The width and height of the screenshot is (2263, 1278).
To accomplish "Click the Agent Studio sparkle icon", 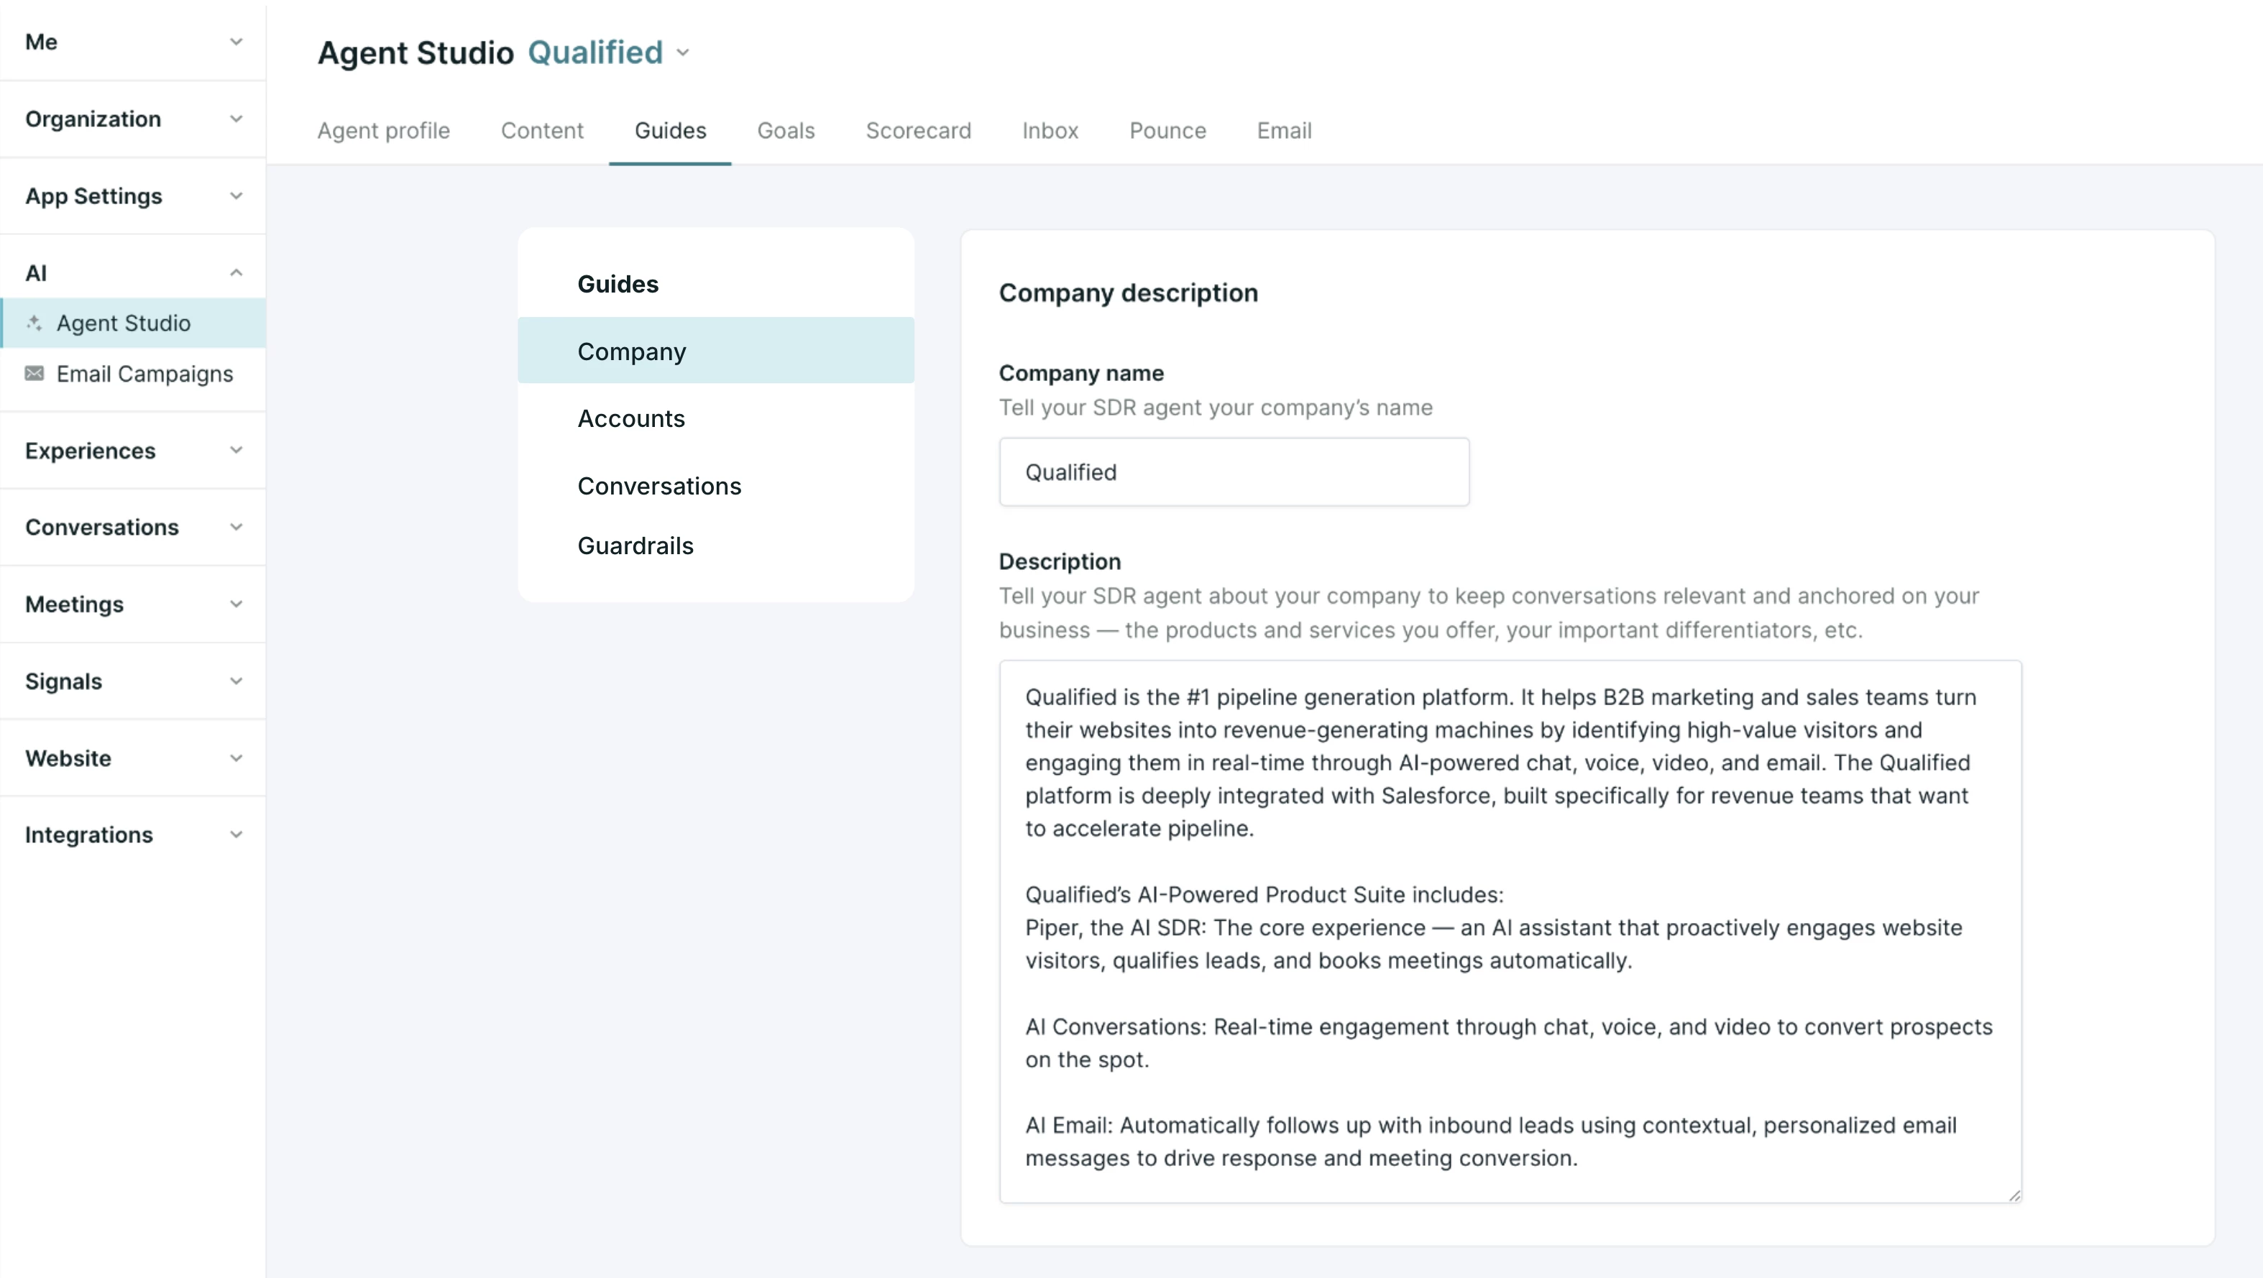I will coord(35,323).
